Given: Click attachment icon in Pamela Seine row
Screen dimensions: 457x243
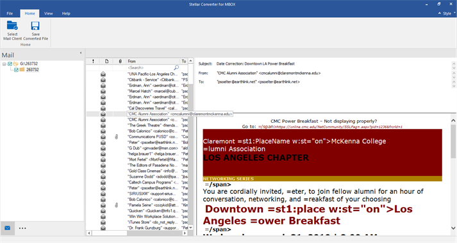Looking at the screenshot, I should pyautogui.click(x=116, y=205).
